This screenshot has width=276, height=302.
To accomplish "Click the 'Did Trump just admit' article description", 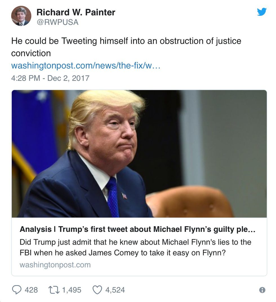I will point(135,247).
